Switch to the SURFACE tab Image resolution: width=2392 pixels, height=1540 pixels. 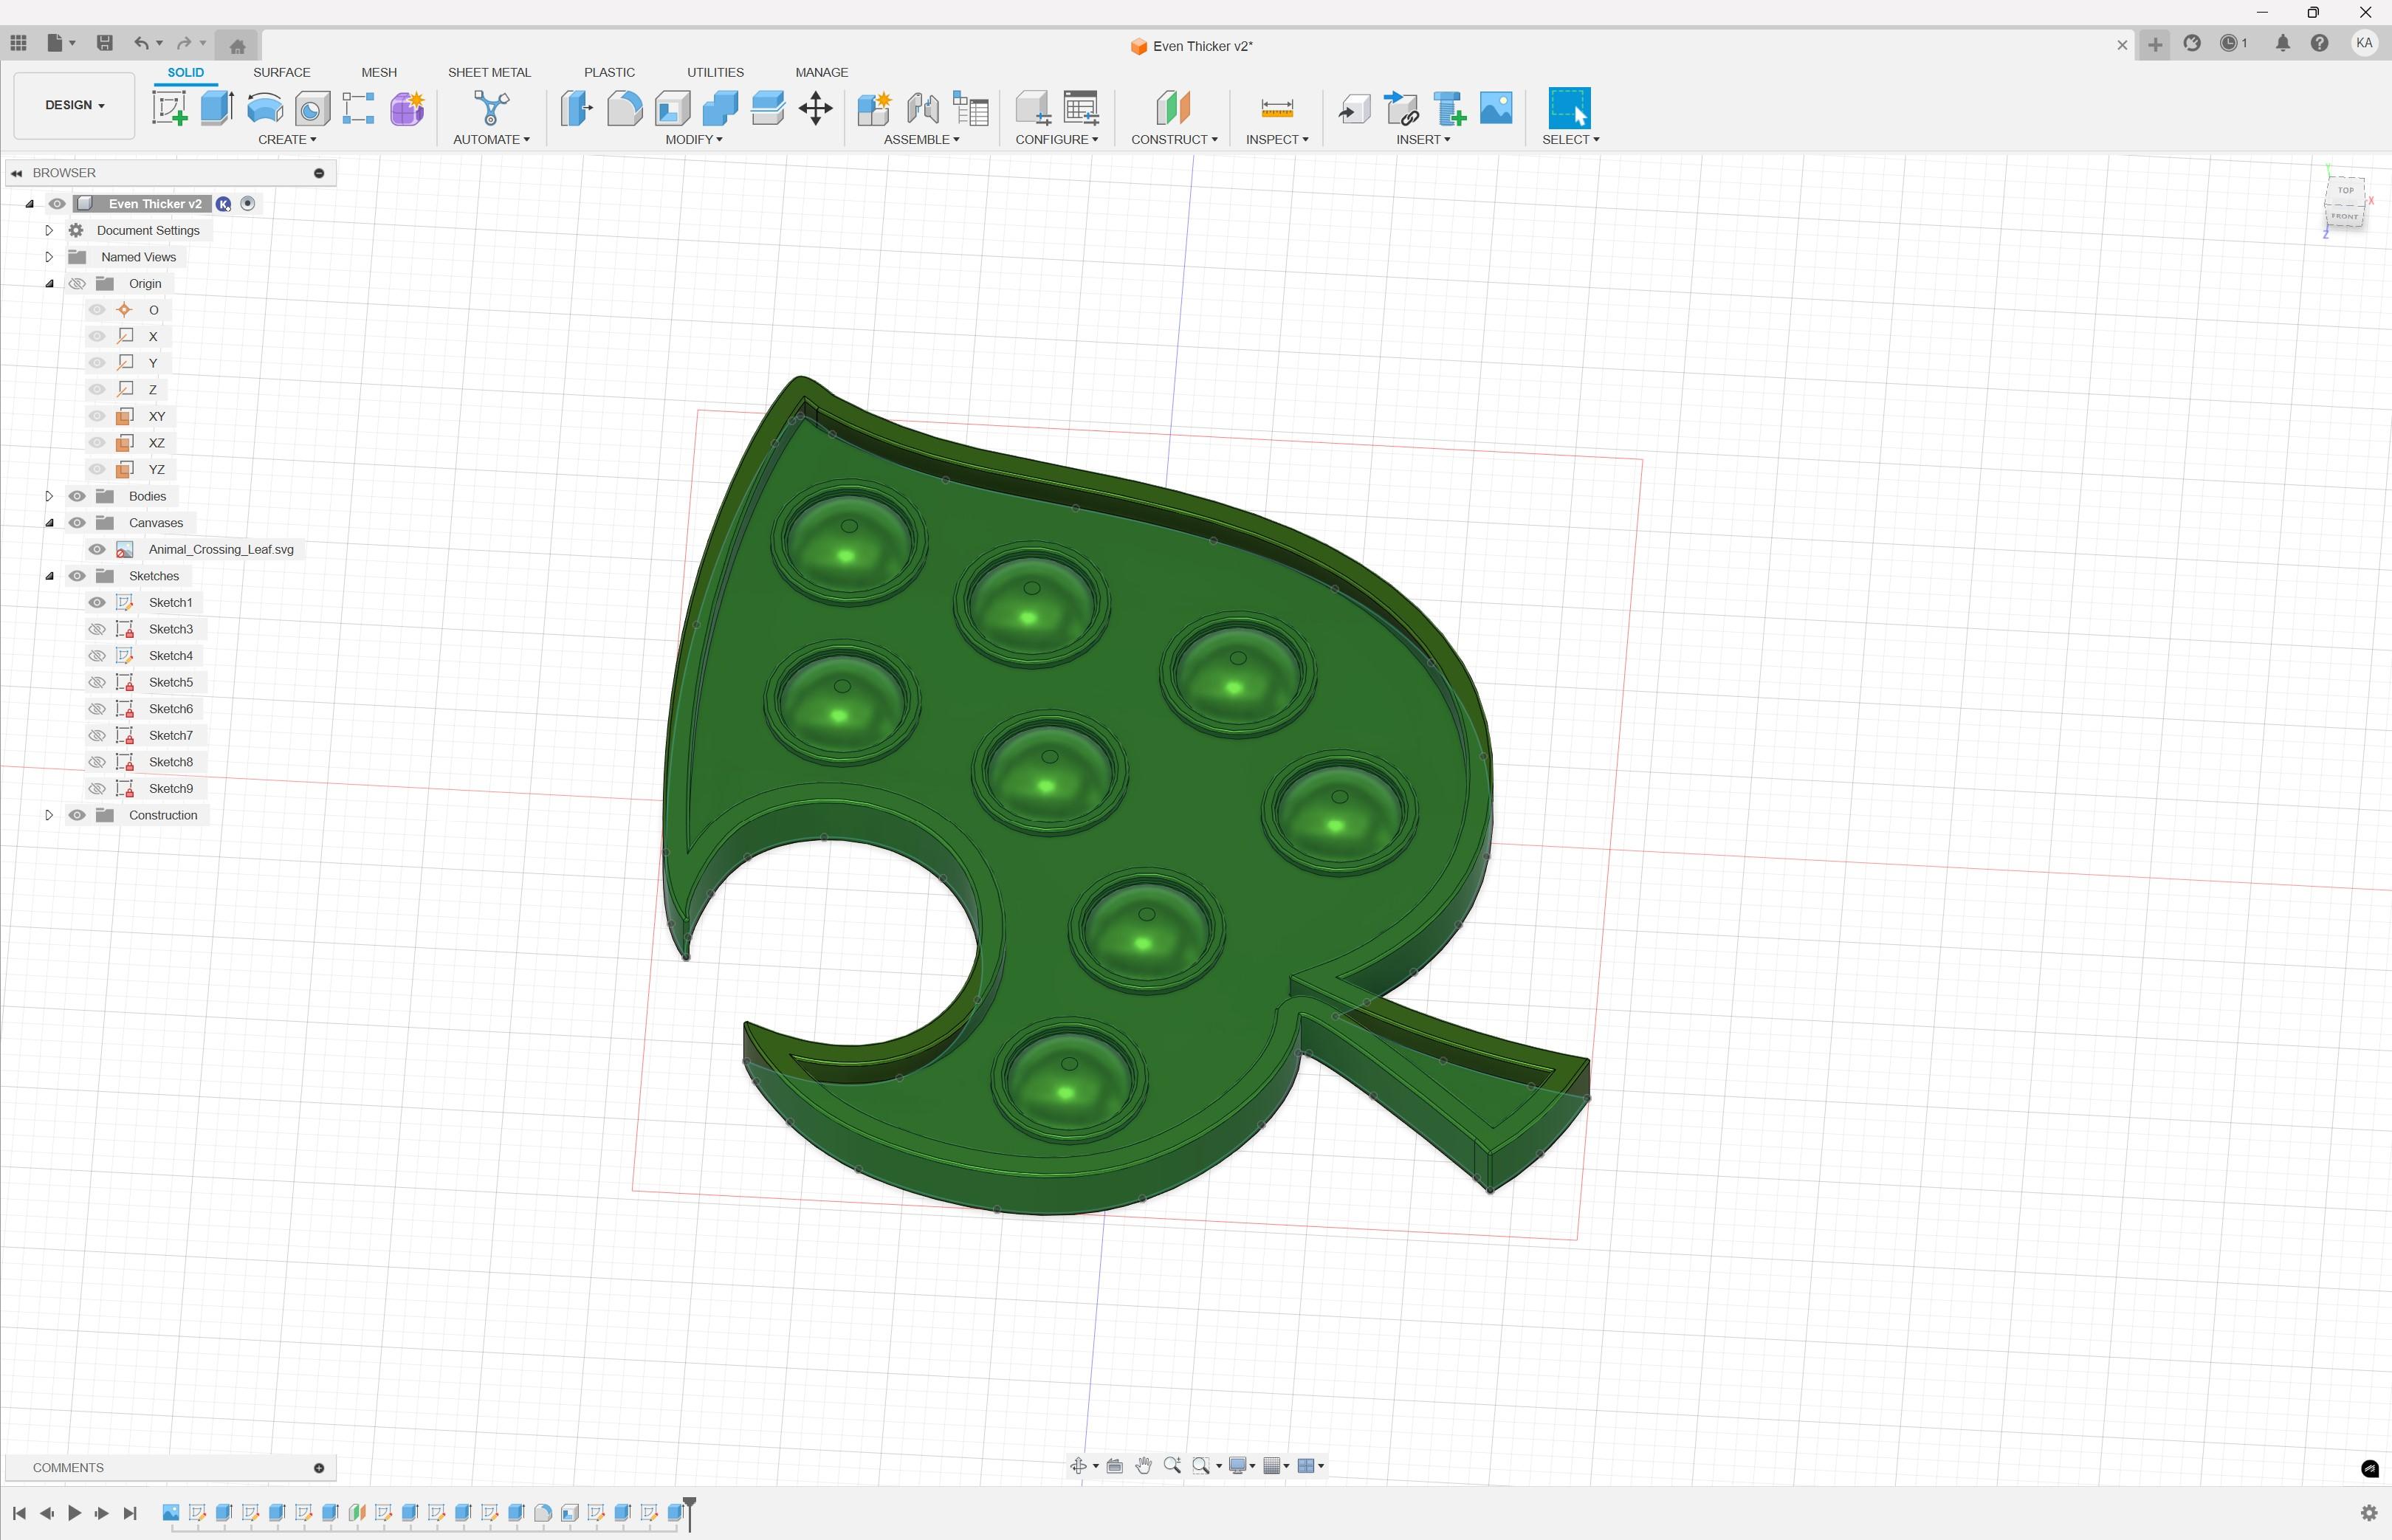pyautogui.click(x=281, y=72)
